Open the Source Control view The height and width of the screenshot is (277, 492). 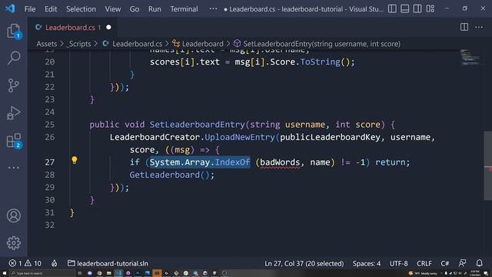(x=14, y=85)
